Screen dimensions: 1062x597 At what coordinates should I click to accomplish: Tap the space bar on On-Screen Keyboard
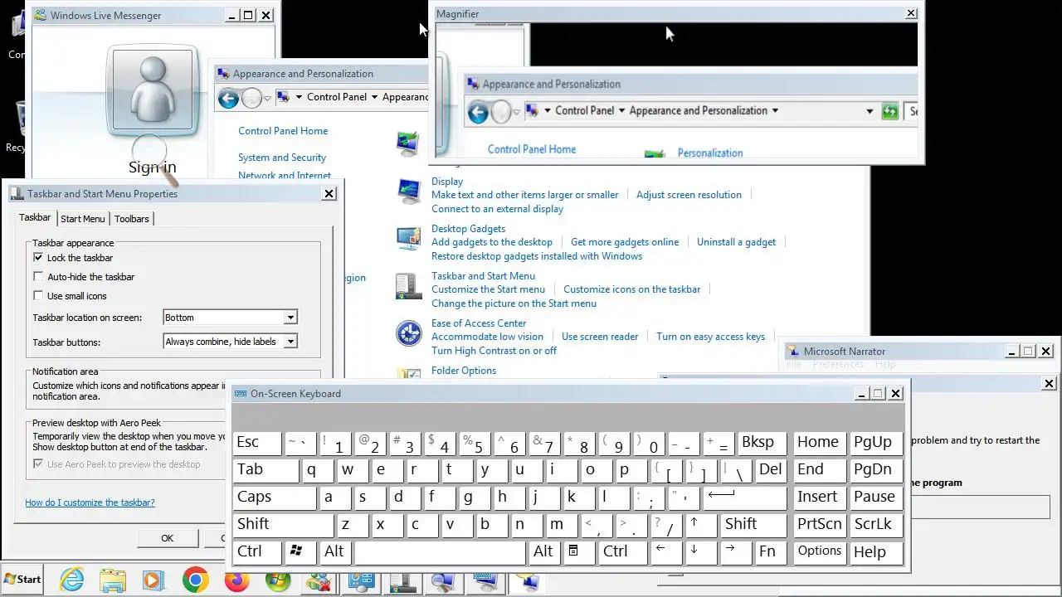(x=440, y=551)
